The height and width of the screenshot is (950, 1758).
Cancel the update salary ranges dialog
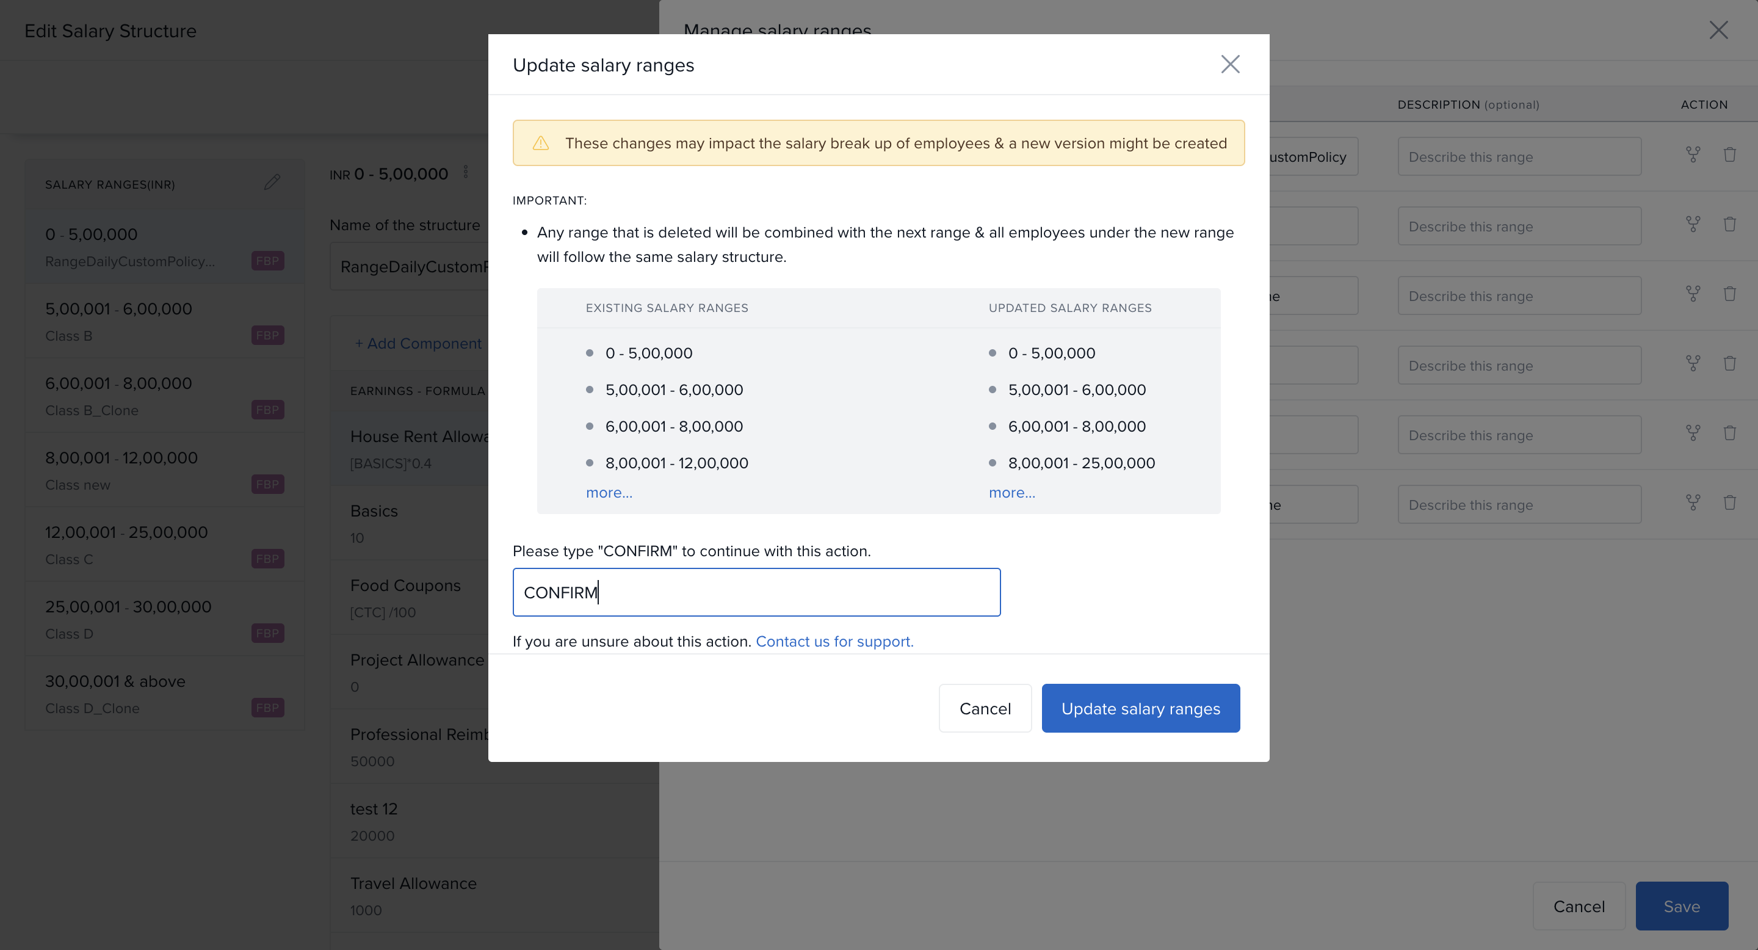[984, 708]
